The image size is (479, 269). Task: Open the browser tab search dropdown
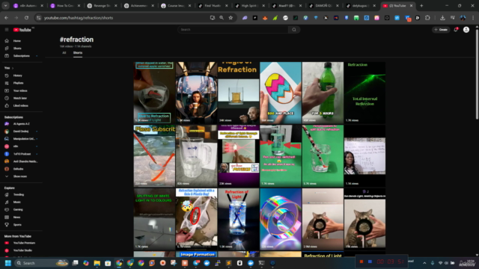(5, 5)
